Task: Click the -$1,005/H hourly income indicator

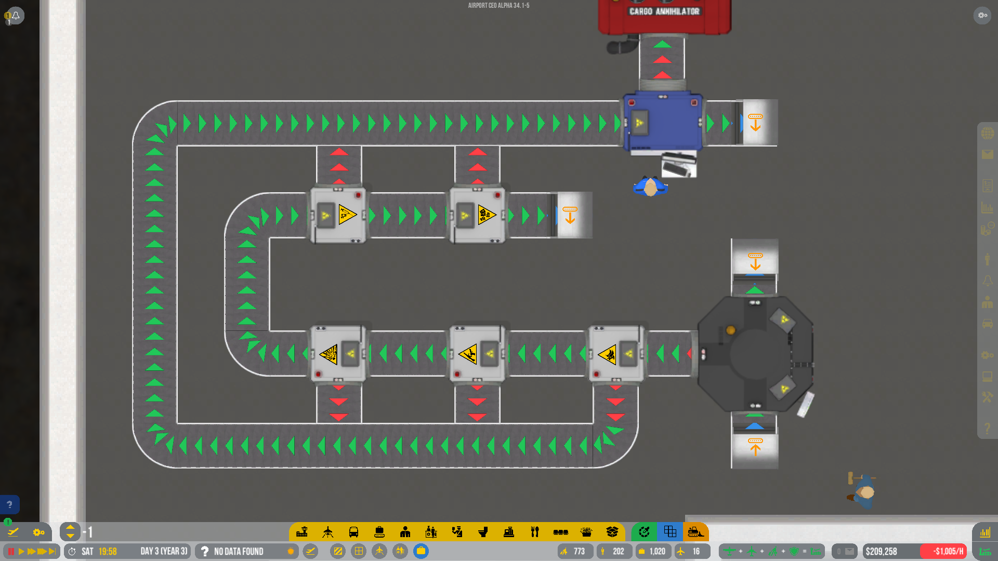Action: click(944, 551)
